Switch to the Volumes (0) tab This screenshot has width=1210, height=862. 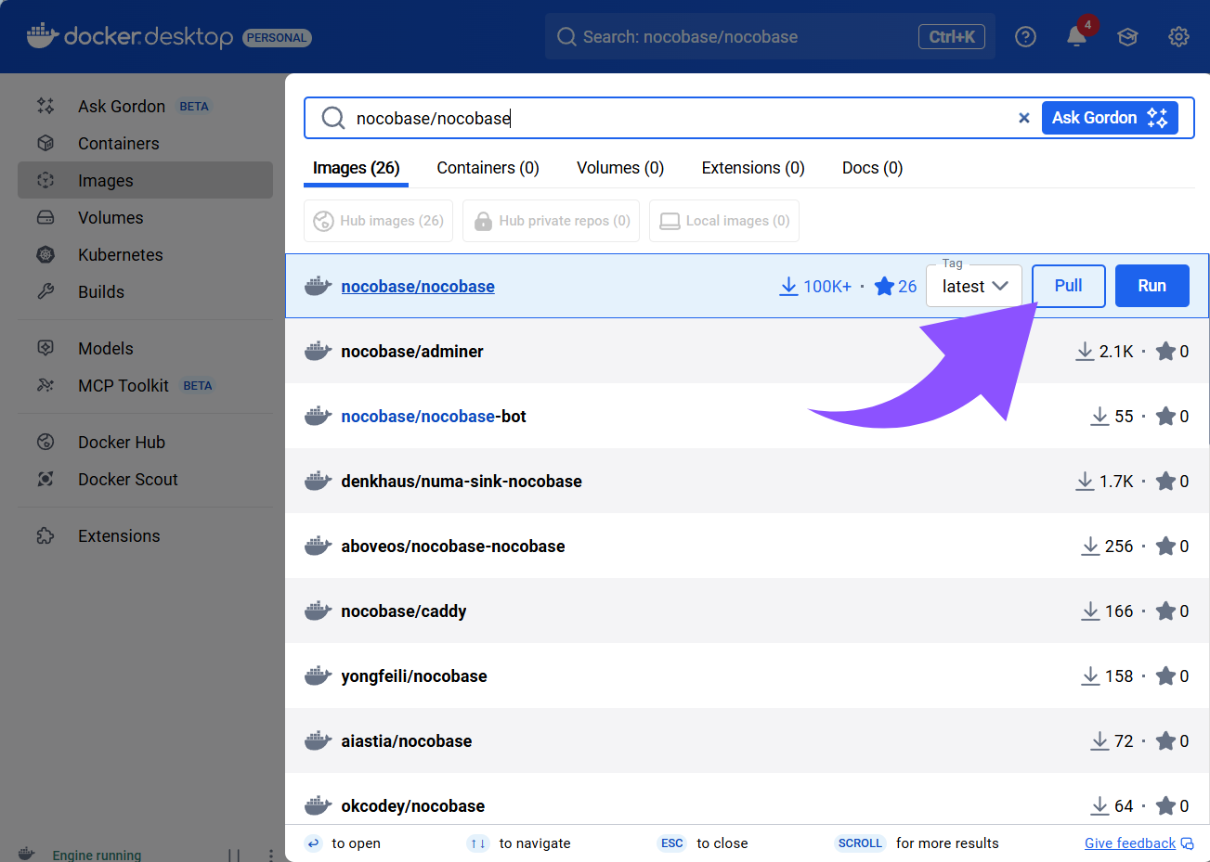coord(620,168)
